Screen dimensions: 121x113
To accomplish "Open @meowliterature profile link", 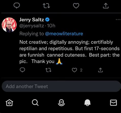I will pos(64,34).
